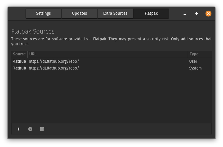Click the System type cell

point(195,68)
